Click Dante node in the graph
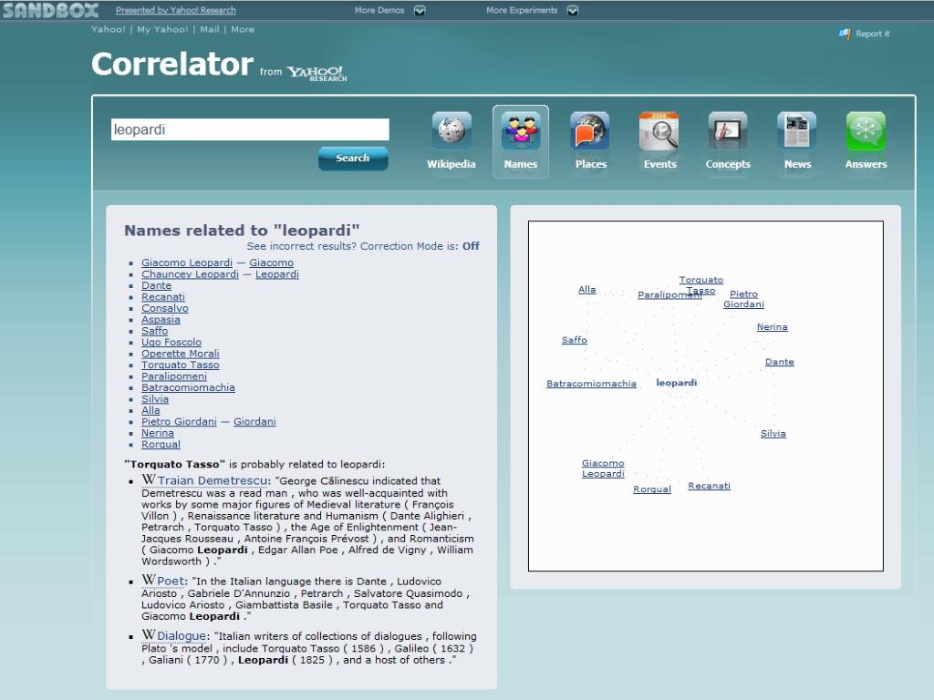Viewport: 934px width, 700px height. tap(779, 361)
